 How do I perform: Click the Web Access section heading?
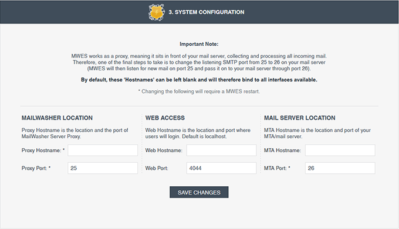(165, 118)
